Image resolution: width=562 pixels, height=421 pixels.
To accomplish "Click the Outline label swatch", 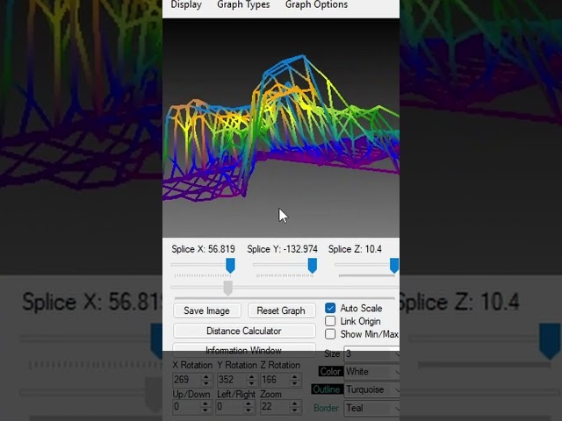I will 326,389.
